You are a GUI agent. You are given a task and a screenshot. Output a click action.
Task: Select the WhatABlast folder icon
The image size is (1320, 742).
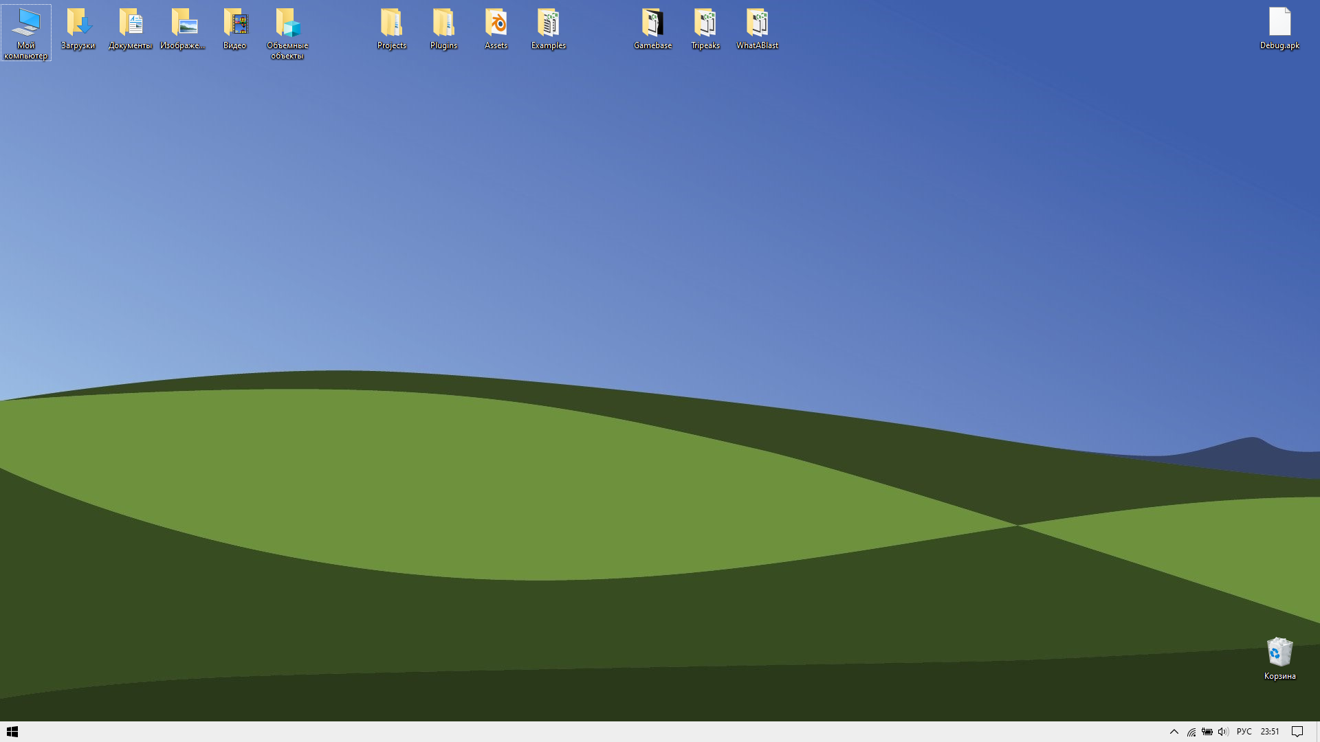tap(758, 29)
